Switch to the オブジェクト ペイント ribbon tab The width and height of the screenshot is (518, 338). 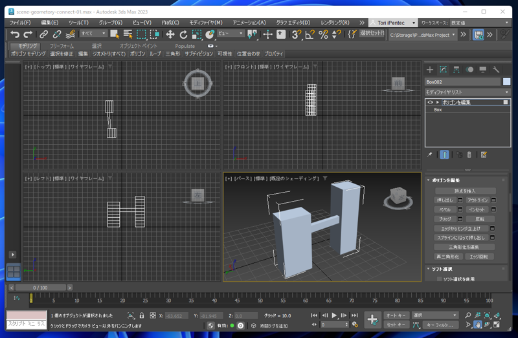pyautogui.click(x=139, y=46)
